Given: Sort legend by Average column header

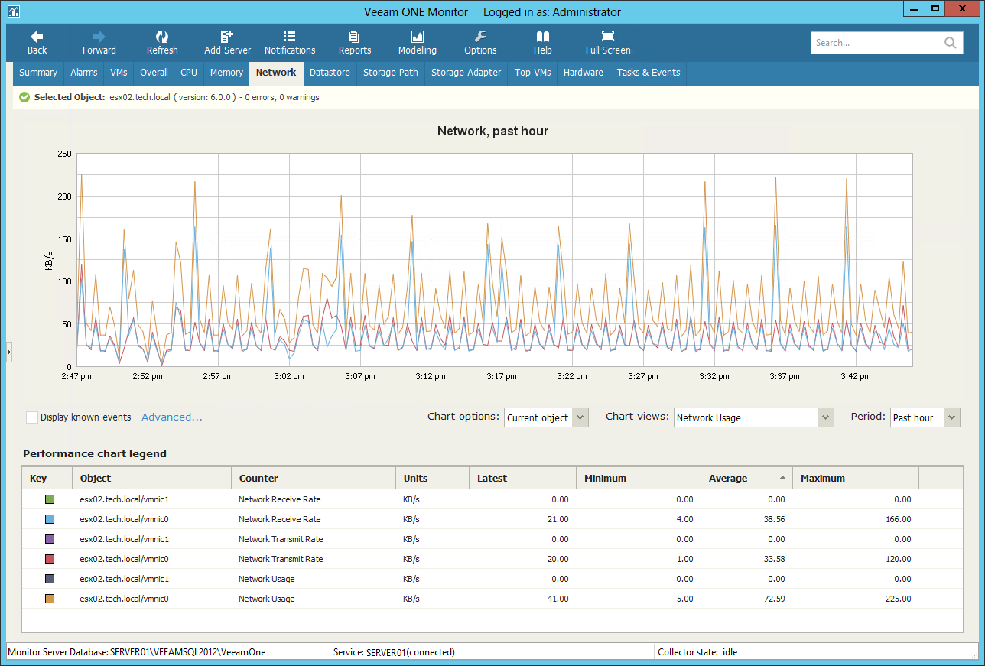Looking at the screenshot, I should pyautogui.click(x=728, y=479).
